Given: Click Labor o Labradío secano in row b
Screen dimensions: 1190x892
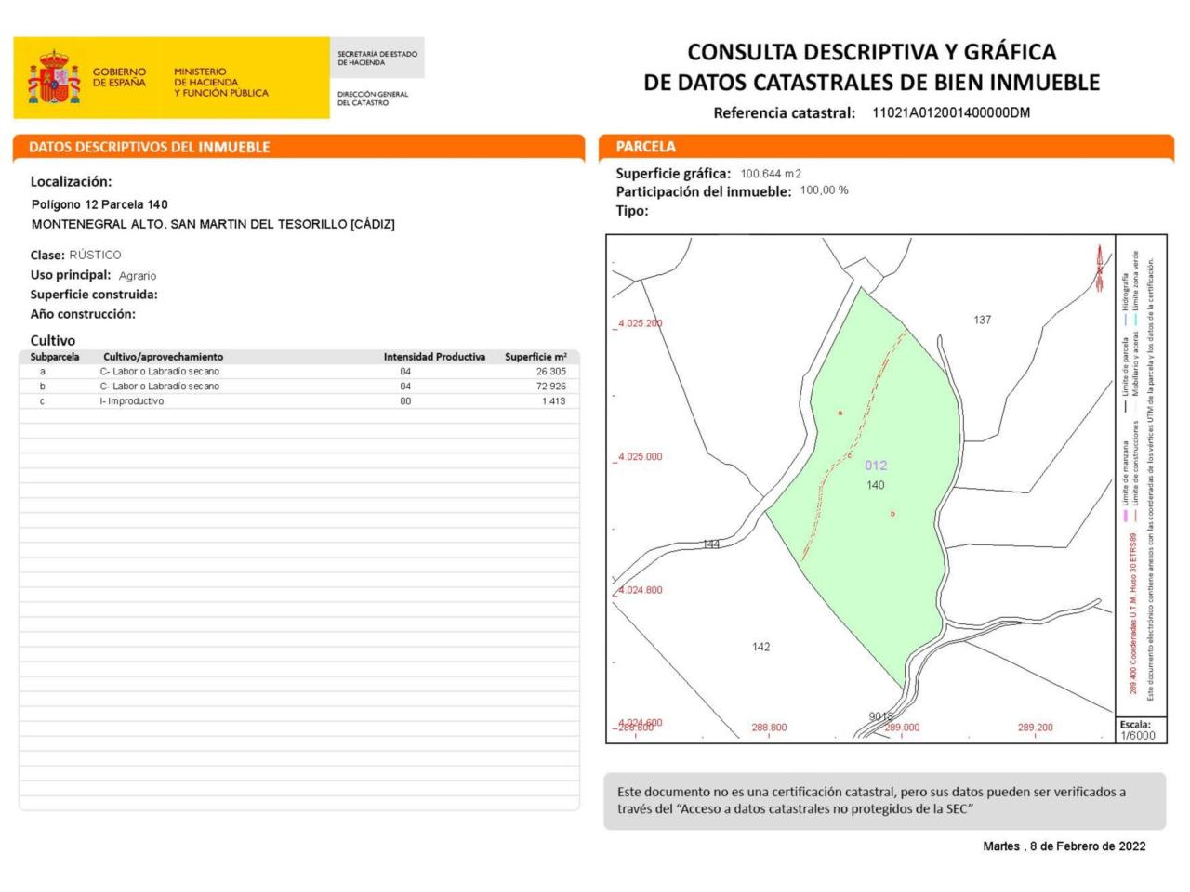Looking at the screenshot, I should (160, 387).
